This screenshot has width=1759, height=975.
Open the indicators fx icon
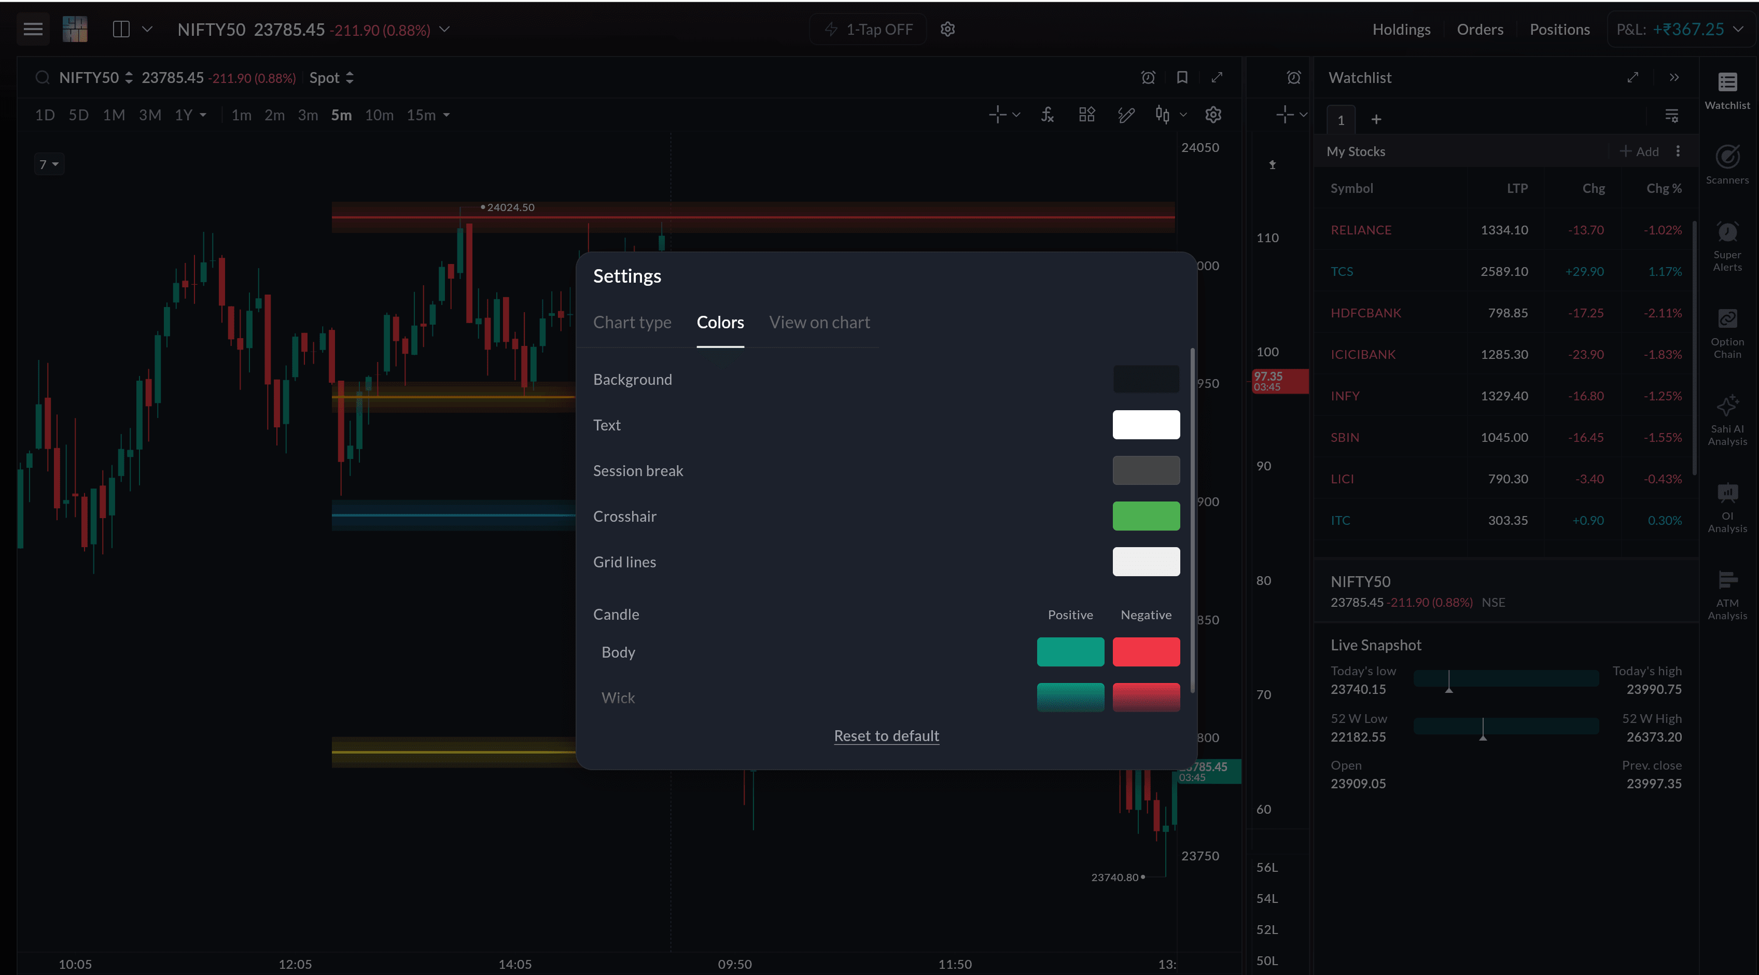1048,115
